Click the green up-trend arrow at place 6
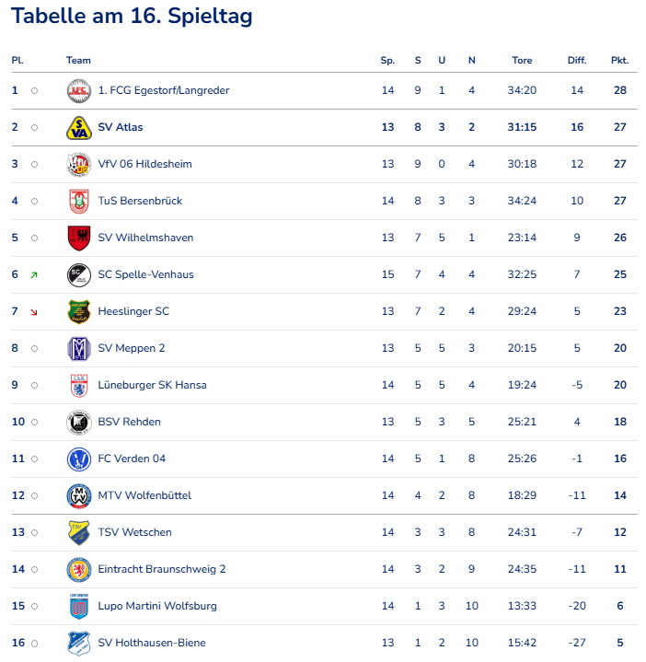Viewport: 646px width, 662px height. tap(34, 275)
